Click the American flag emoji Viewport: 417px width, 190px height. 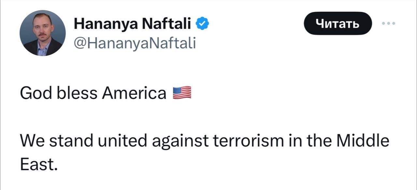click(182, 93)
